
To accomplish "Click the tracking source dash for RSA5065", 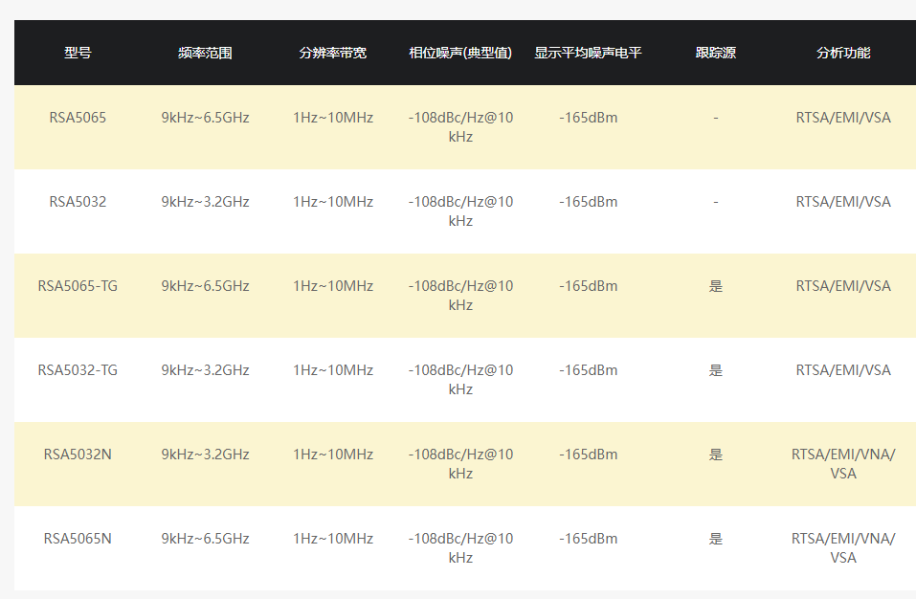I will [716, 118].
